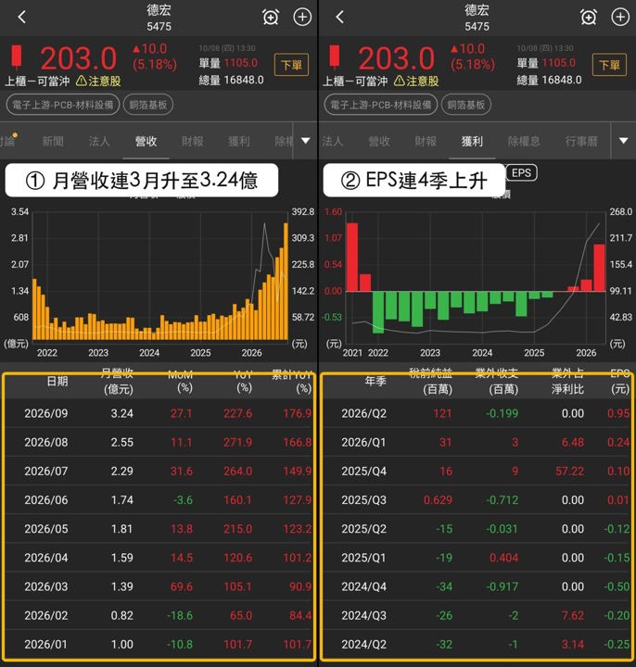The image size is (636, 667).
Task: Tap 203.0 price on right screen
Action: point(396,58)
